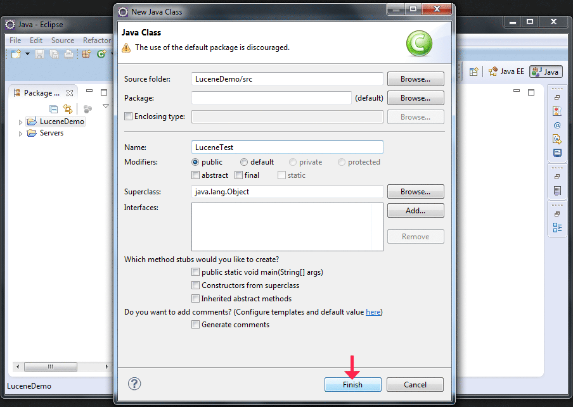Close the Package Explorer tab
This screenshot has height=407, width=573.
tap(70, 93)
